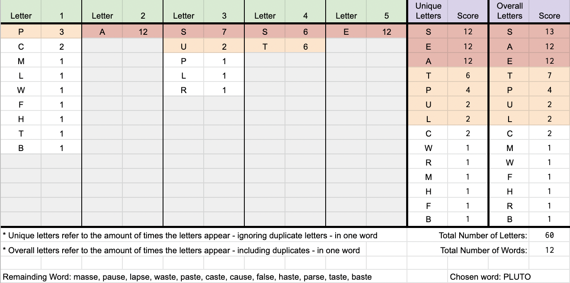Click the overall letters footnote explanation row
The height and width of the screenshot is (283, 570).
pyautogui.click(x=181, y=250)
